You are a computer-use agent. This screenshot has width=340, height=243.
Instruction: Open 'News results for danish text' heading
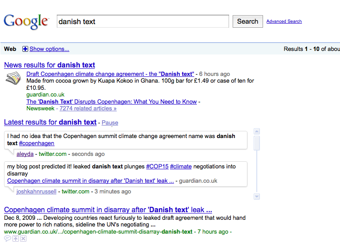[50, 65]
